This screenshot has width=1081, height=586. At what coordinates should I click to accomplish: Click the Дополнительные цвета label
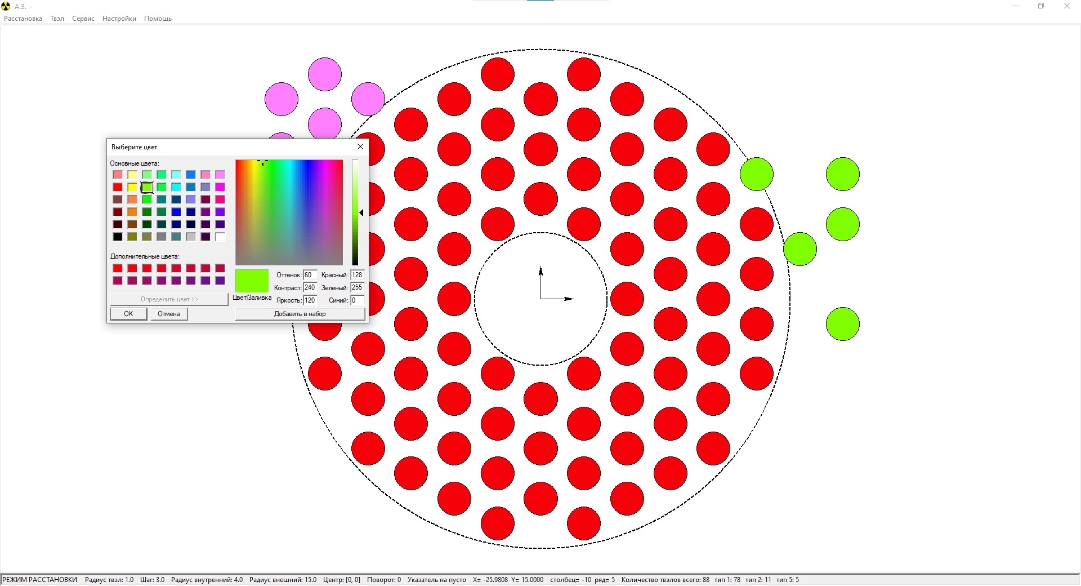pyautogui.click(x=145, y=256)
